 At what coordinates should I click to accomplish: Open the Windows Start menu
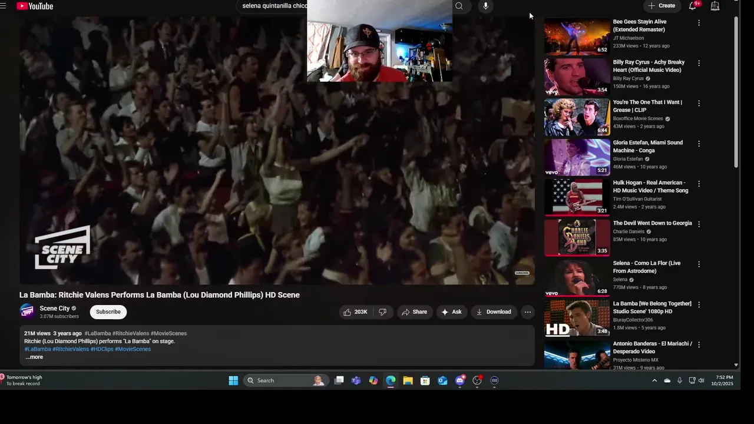[x=233, y=380]
